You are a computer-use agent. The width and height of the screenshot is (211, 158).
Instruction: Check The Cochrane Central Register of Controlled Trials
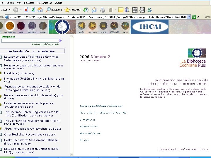click(1, 112)
